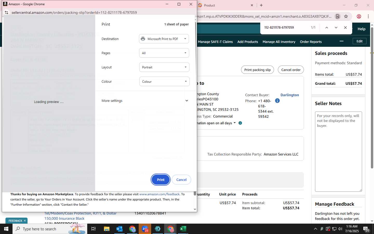Show hidden system tray icons
Viewport: 374px width, 234px height.
pos(315,229)
